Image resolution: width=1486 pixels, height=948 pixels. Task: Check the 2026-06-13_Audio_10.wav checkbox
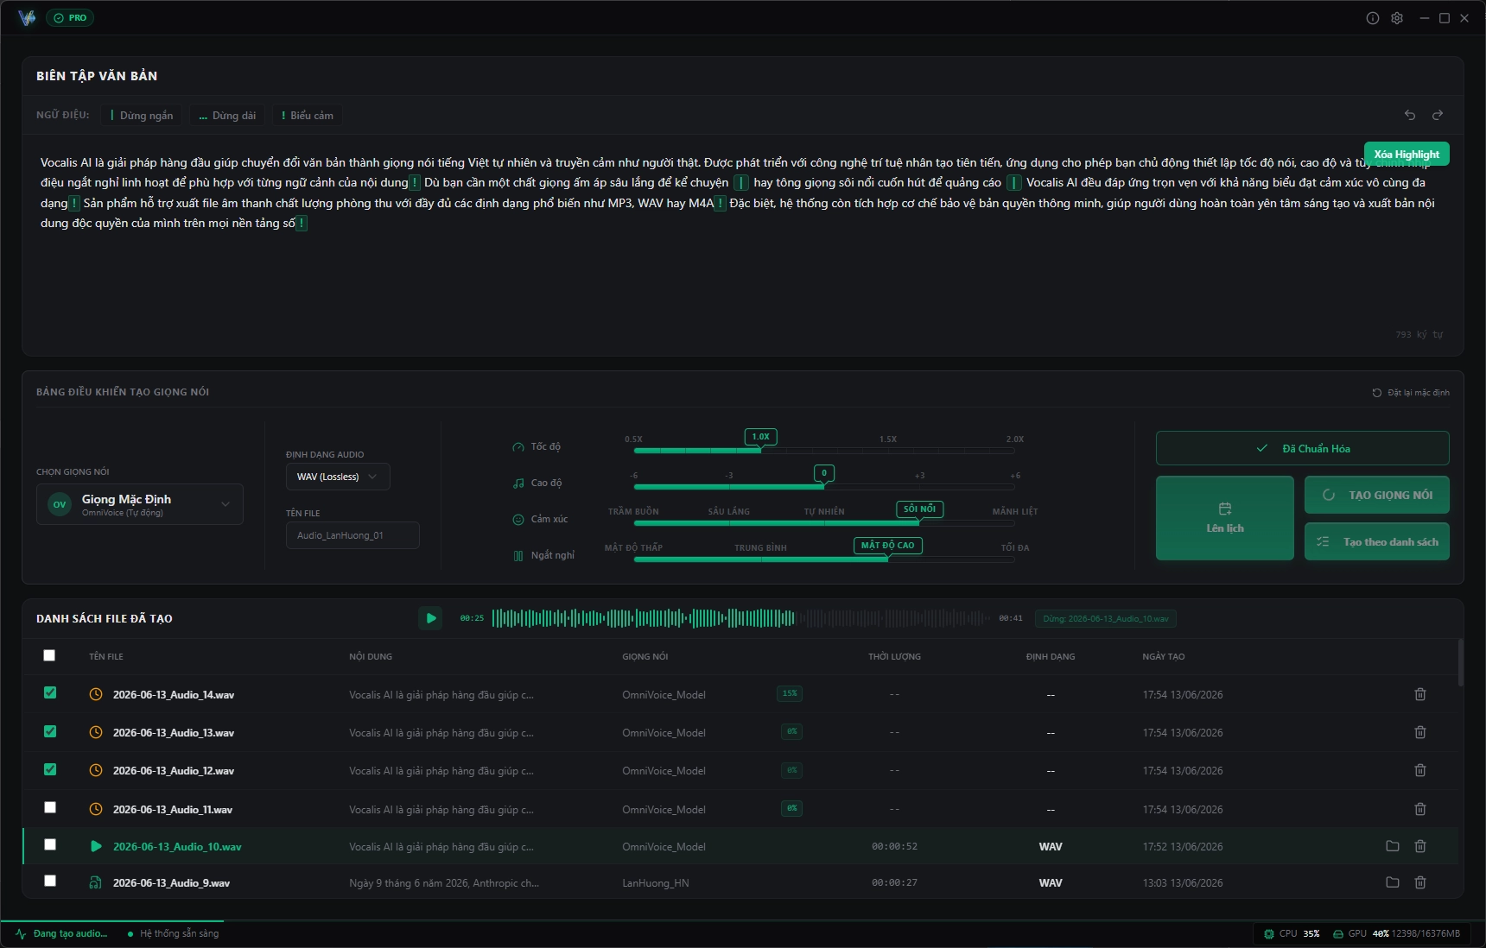tap(50, 844)
